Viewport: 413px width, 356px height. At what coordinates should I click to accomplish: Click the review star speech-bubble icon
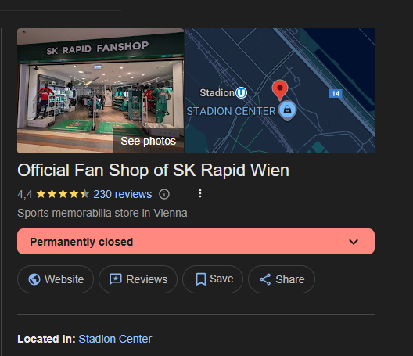pyautogui.click(x=116, y=279)
